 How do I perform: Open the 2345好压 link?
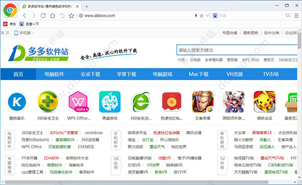(86, 147)
